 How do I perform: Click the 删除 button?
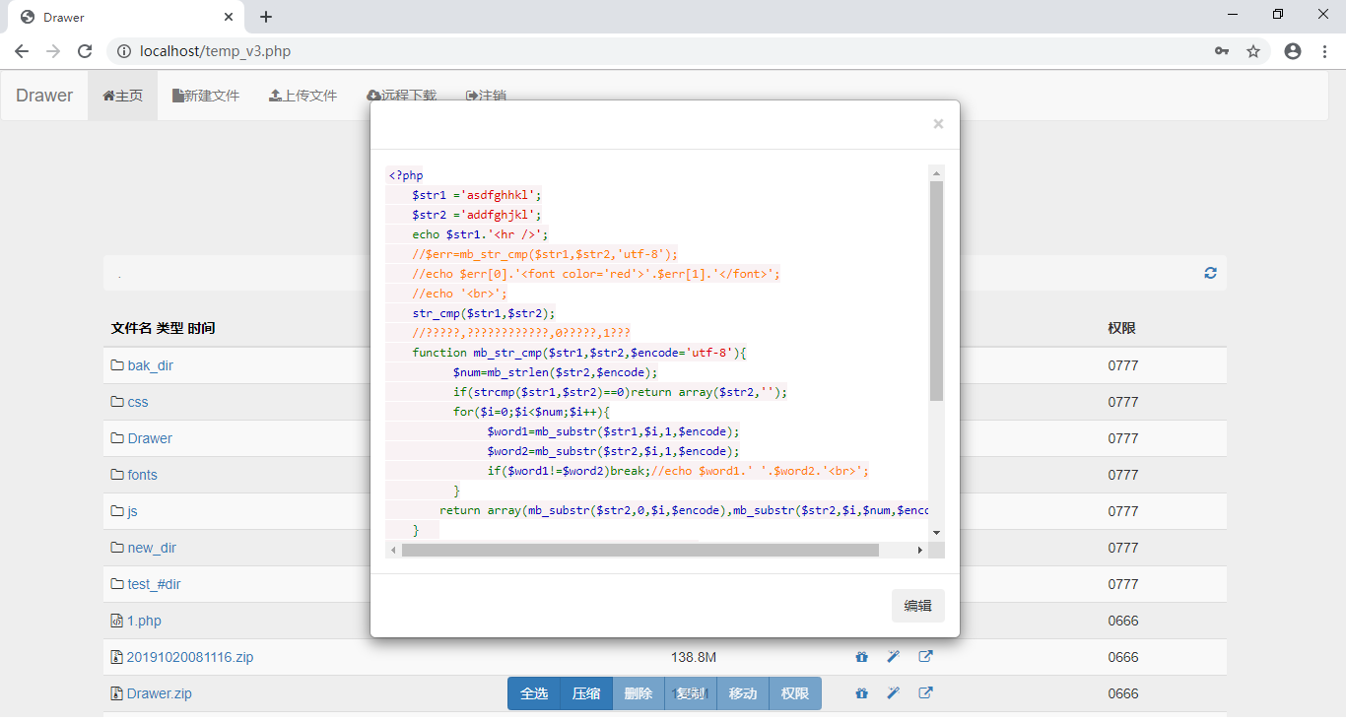coord(639,693)
